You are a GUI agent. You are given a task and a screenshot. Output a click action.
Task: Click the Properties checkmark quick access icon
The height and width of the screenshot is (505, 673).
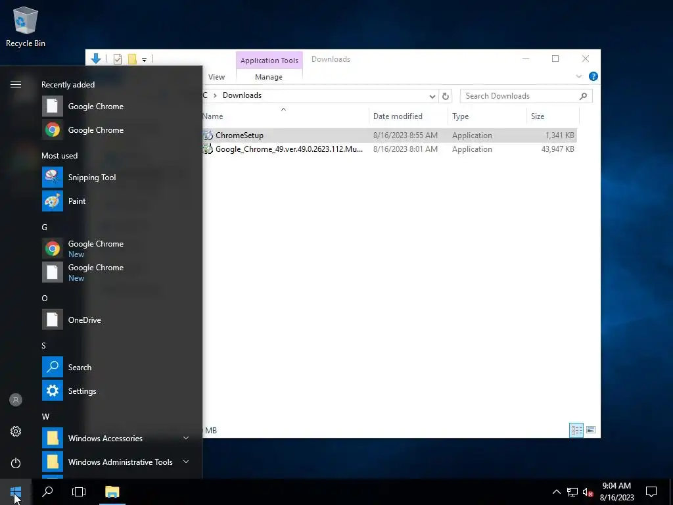click(118, 59)
